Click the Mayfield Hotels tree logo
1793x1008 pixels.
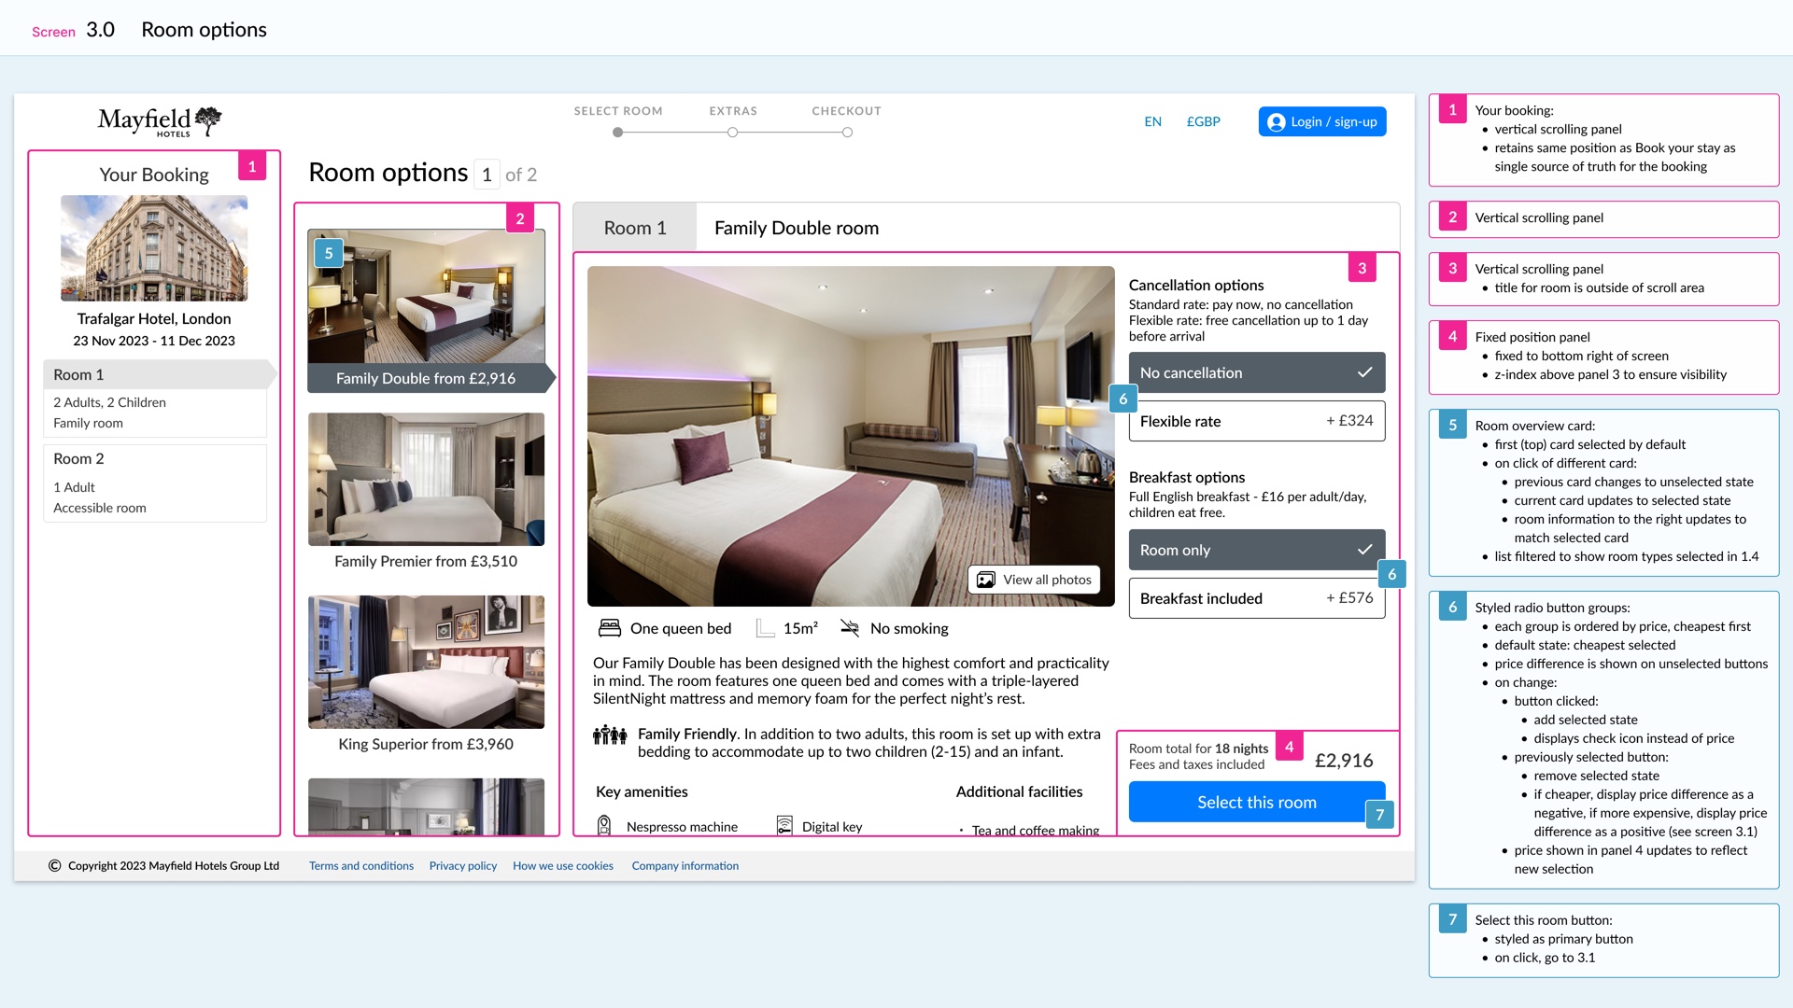pyautogui.click(x=207, y=119)
